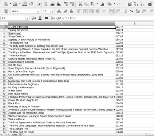
Task: Click the Add Decimal Place icon
Action: pos(138,11)
